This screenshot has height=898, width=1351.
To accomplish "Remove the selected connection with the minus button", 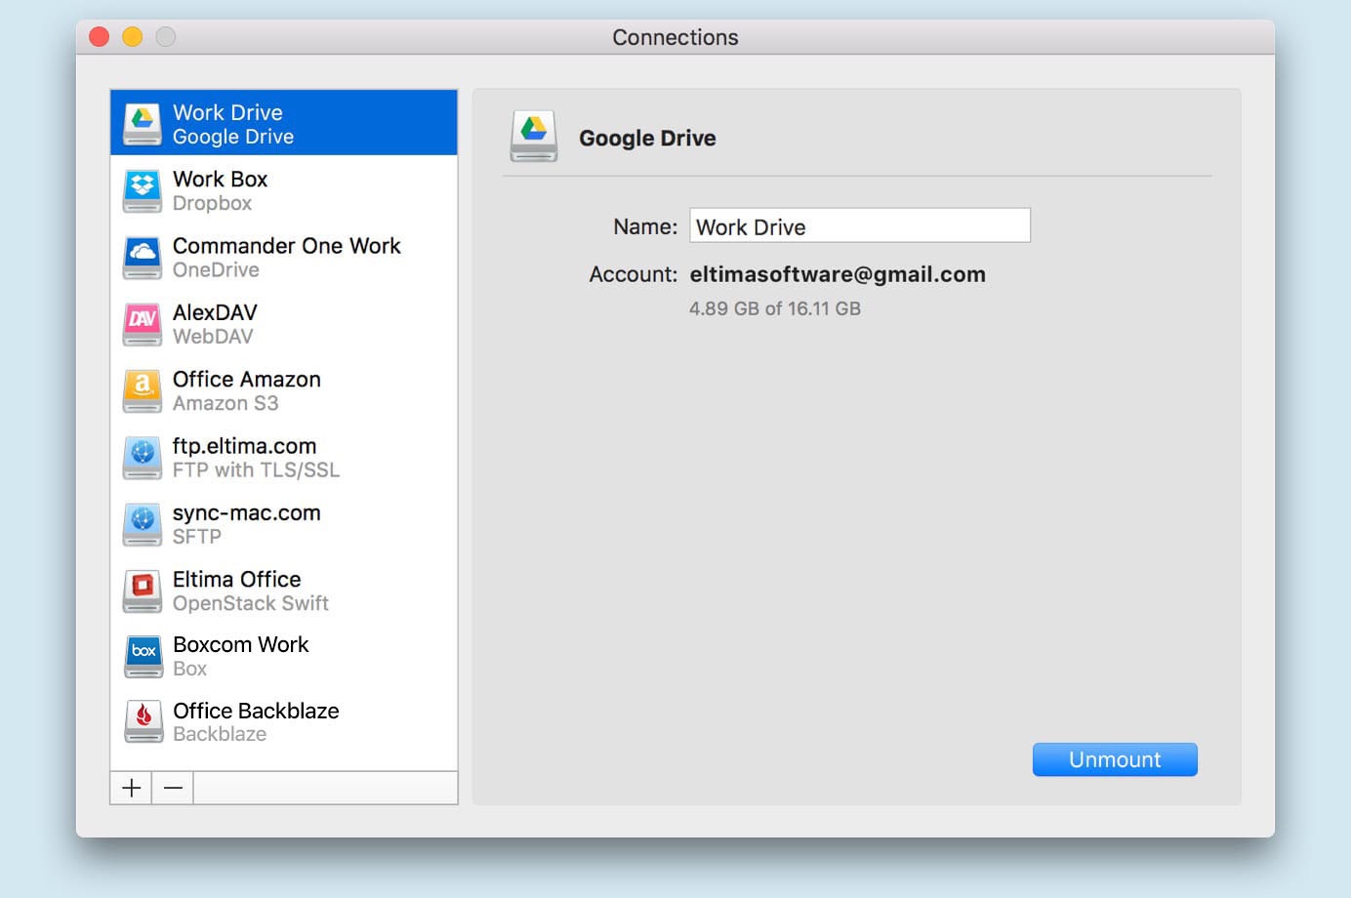I will 173,788.
